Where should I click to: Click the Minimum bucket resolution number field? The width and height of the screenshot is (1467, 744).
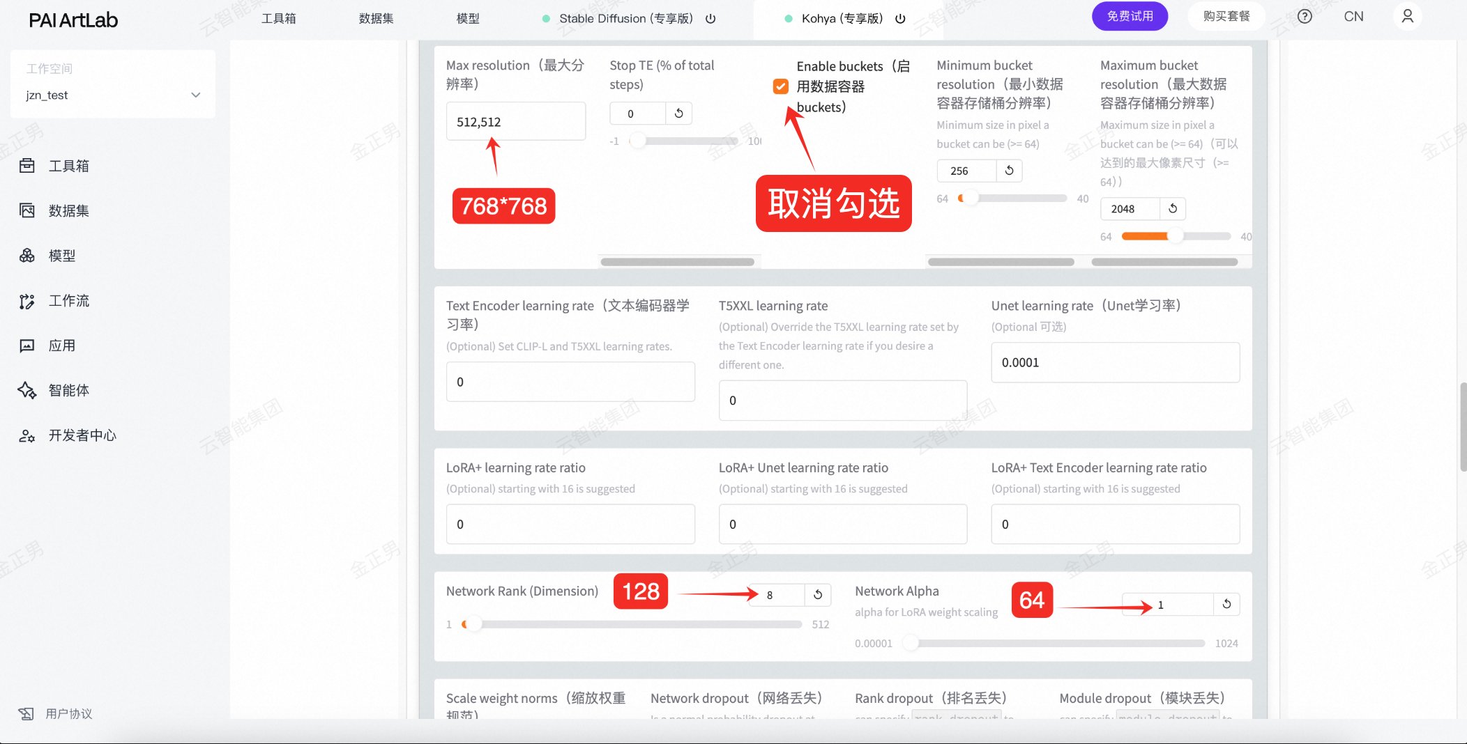[x=966, y=171]
